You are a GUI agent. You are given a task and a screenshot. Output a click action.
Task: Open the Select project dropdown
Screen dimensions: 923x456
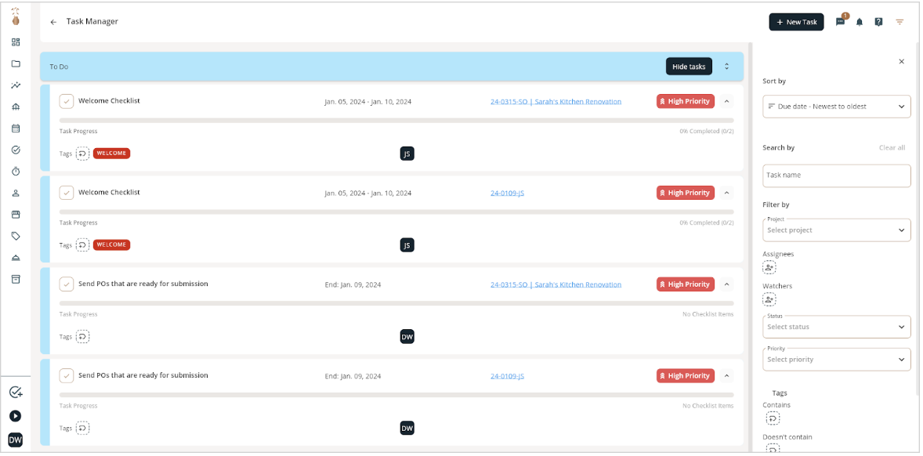pos(837,230)
